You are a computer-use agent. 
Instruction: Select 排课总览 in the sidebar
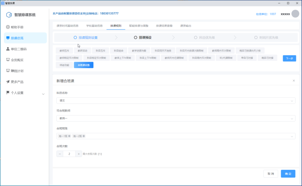coord(25,38)
